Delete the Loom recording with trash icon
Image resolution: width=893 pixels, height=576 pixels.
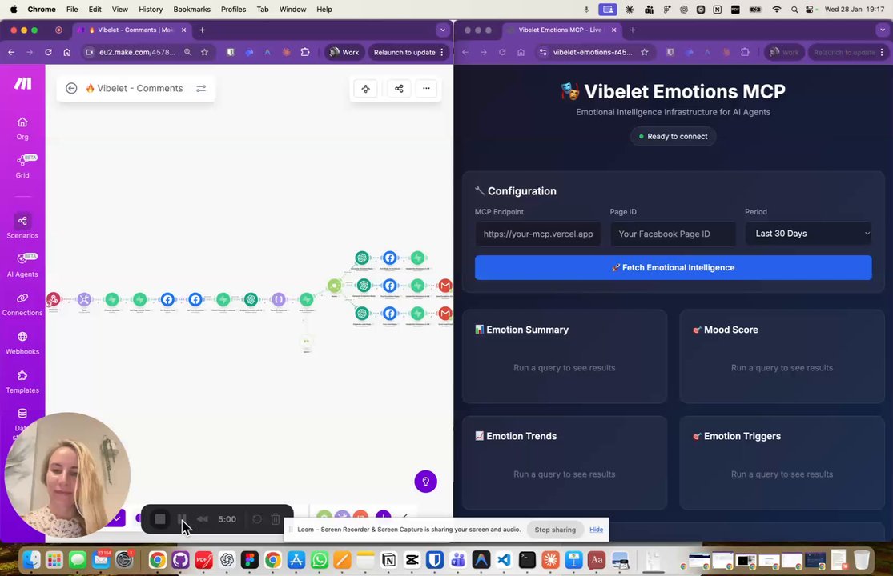pyautogui.click(x=276, y=518)
